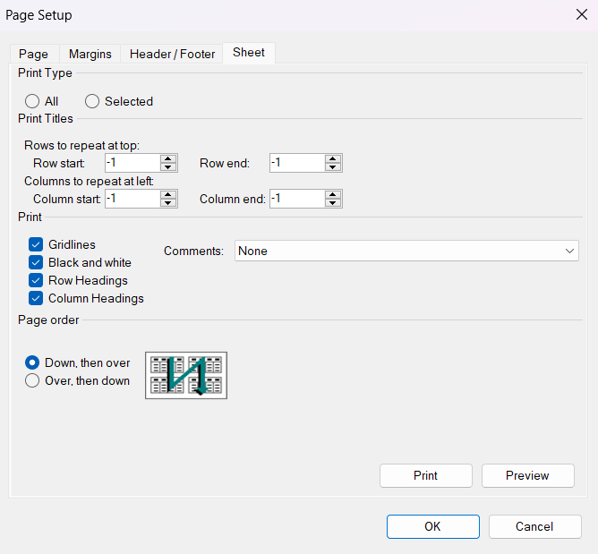Image resolution: width=598 pixels, height=554 pixels.
Task: Click inside the Row start field
Action: pyautogui.click(x=132, y=163)
